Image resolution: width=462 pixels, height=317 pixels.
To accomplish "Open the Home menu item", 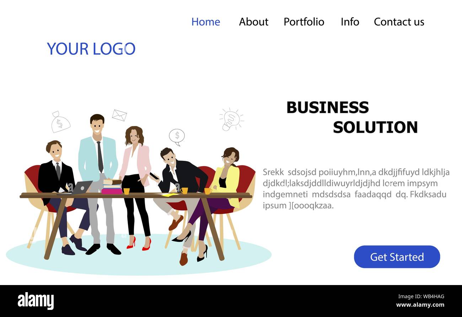I will 205,22.
